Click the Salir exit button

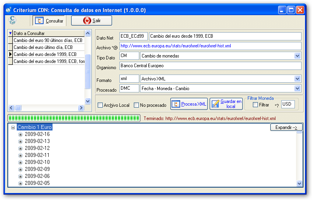tap(91, 21)
